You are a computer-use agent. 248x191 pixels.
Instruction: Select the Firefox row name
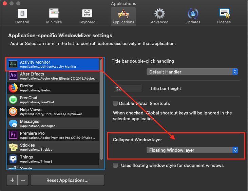26,86
